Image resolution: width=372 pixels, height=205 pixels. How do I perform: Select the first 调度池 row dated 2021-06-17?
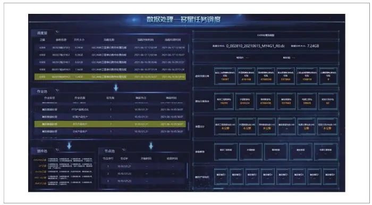tap(110, 47)
